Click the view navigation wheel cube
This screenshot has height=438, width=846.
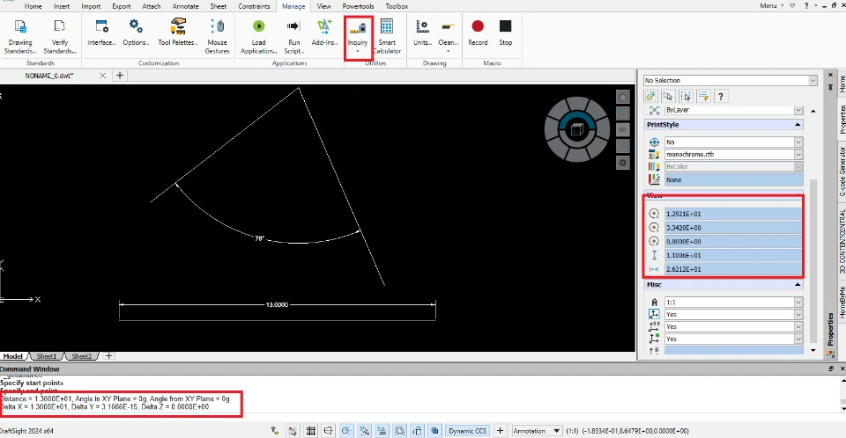click(x=576, y=129)
